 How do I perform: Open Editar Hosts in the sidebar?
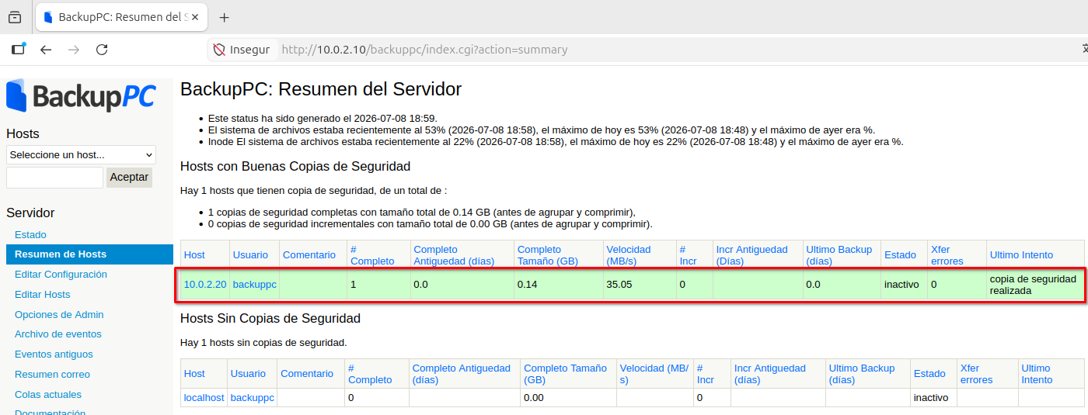tap(42, 295)
